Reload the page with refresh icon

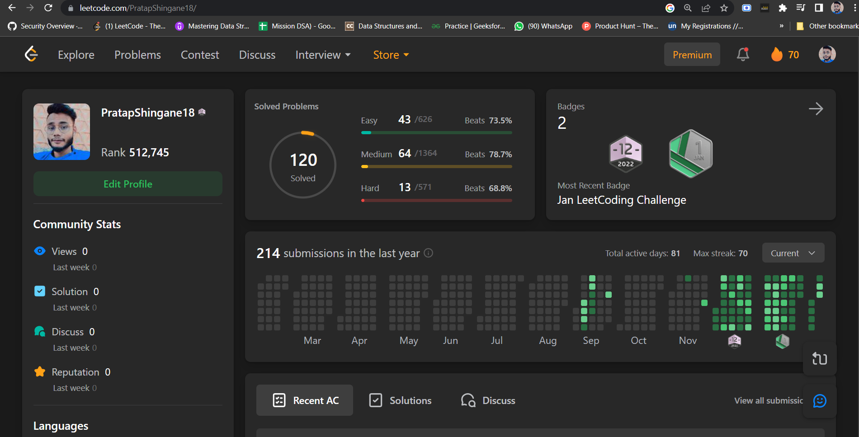[x=48, y=8]
